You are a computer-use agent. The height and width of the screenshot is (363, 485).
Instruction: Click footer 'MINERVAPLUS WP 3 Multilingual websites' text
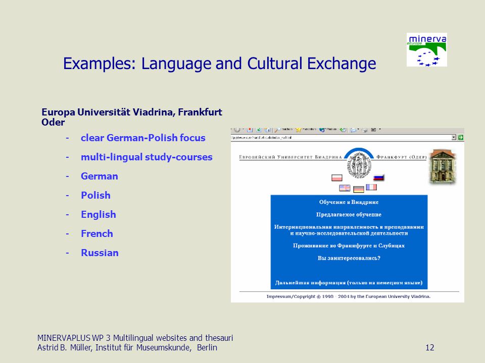(x=135, y=338)
